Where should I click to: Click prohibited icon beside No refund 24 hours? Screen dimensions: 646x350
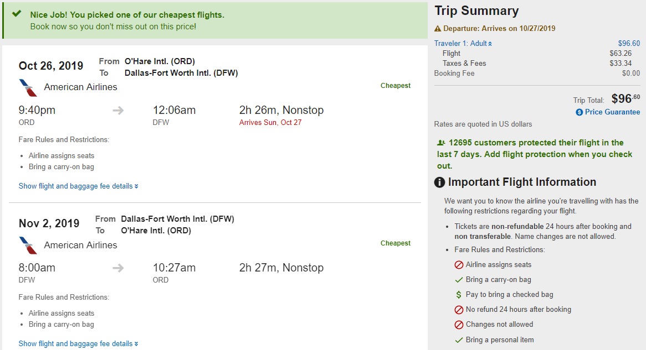pos(459,310)
